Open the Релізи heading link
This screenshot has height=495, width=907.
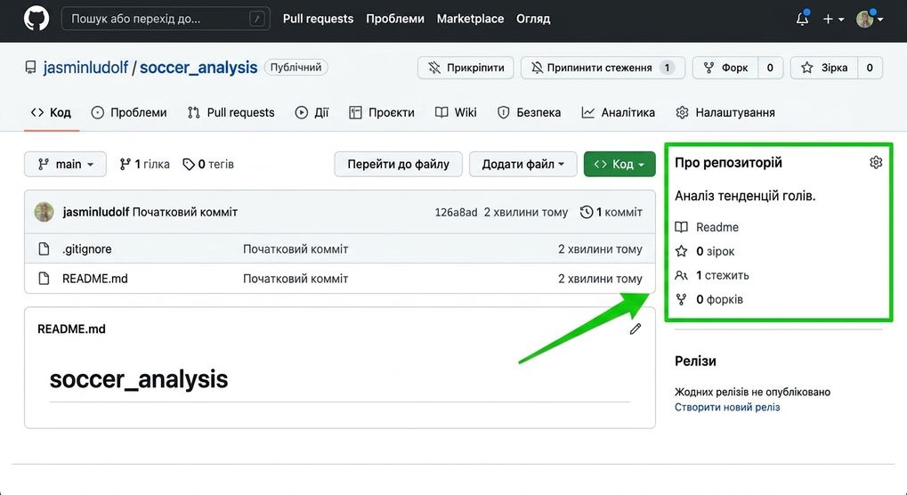click(695, 361)
